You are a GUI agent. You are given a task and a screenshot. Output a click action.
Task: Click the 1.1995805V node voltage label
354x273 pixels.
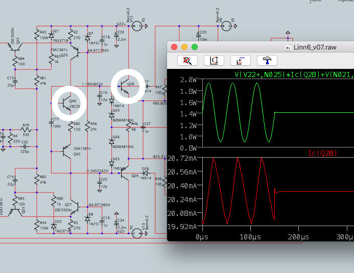(x=92, y=84)
